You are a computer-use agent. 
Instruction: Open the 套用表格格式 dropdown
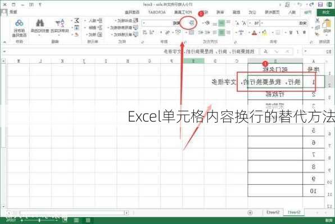[x=123, y=27]
